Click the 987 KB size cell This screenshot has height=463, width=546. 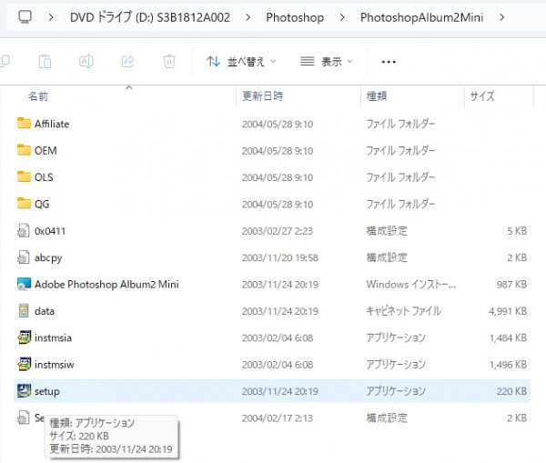pyautogui.click(x=511, y=285)
